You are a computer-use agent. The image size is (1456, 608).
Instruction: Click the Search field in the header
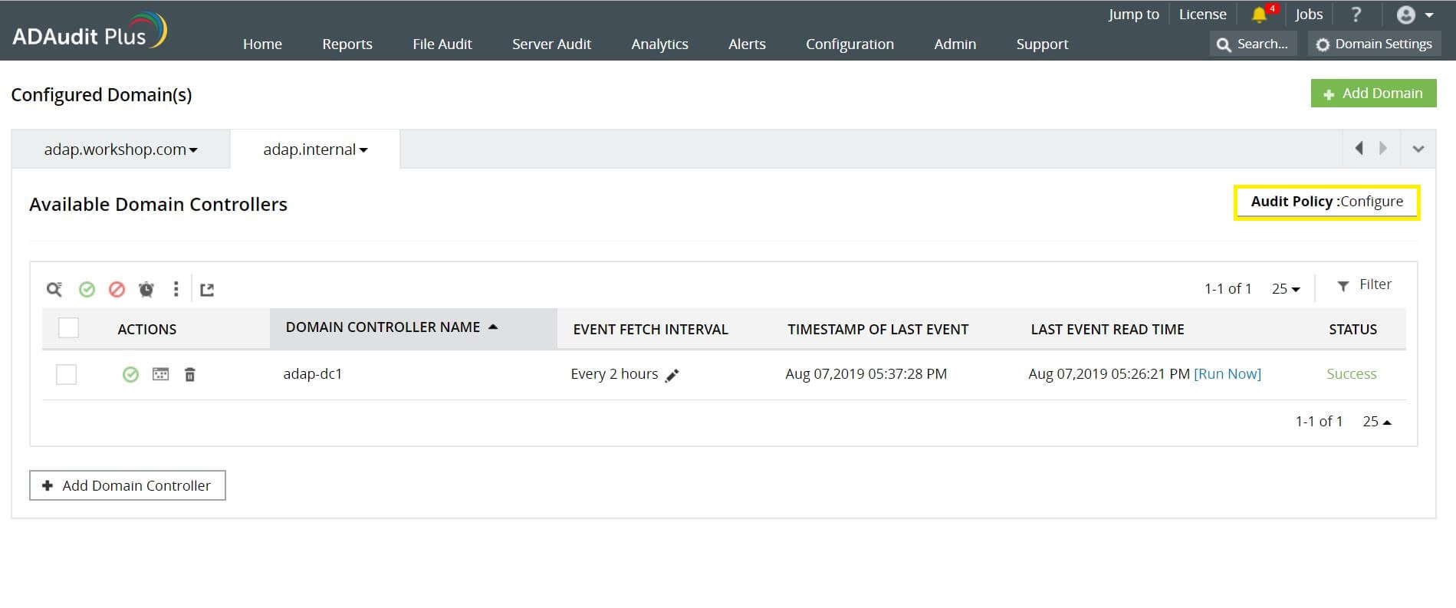coord(1254,44)
